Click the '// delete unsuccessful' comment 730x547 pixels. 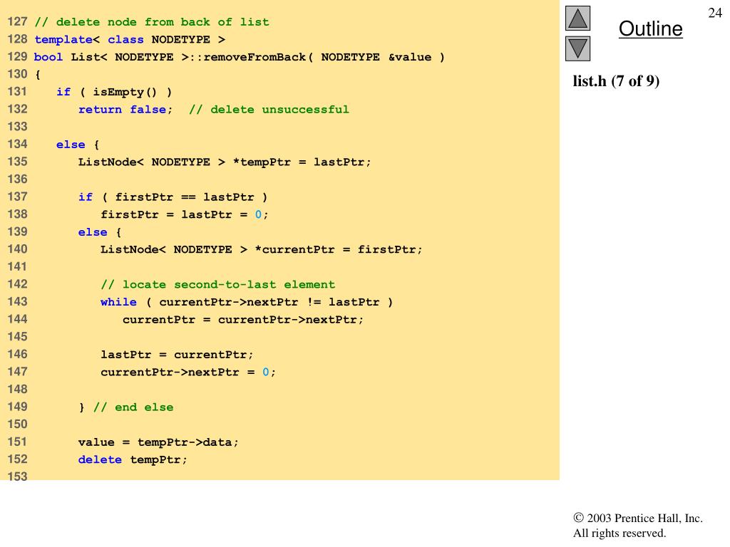coord(269,109)
